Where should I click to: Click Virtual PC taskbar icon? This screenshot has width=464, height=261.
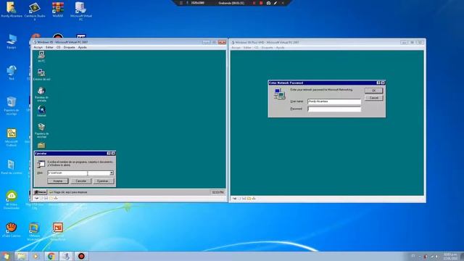pos(66,256)
